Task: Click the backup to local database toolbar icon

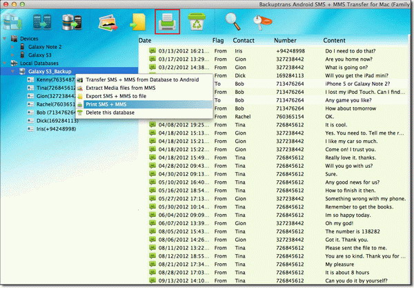Action: [x=12, y=21]
